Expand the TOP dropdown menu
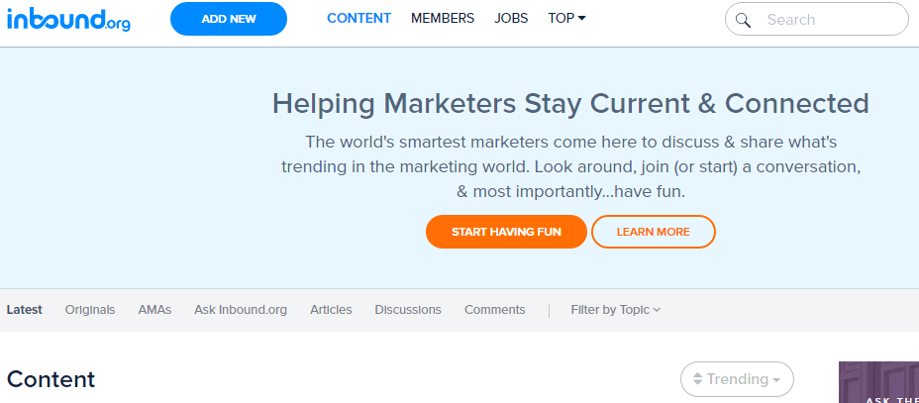 click(x=566, y=18)
